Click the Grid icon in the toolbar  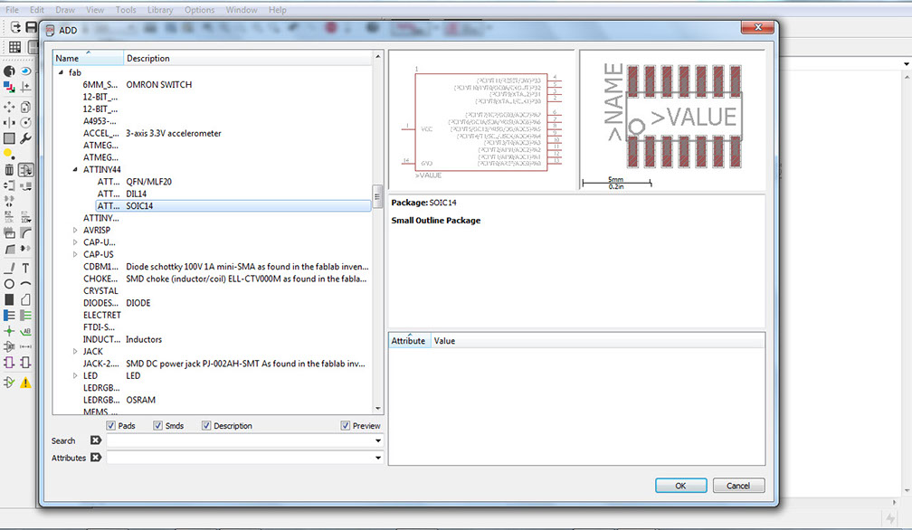coord(15,47)
